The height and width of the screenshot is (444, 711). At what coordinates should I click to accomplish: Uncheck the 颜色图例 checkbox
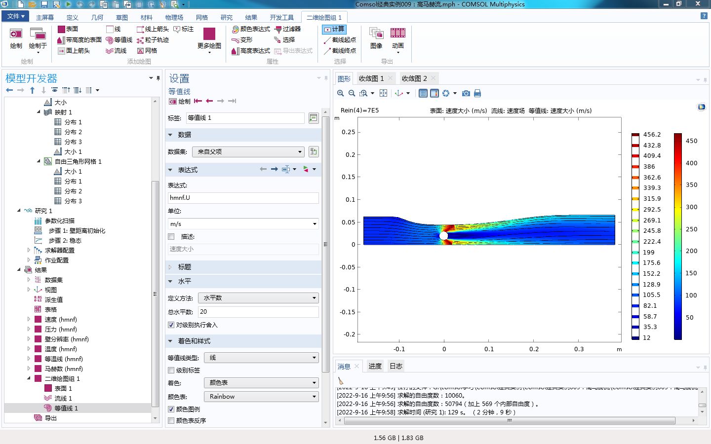(171, 409)
